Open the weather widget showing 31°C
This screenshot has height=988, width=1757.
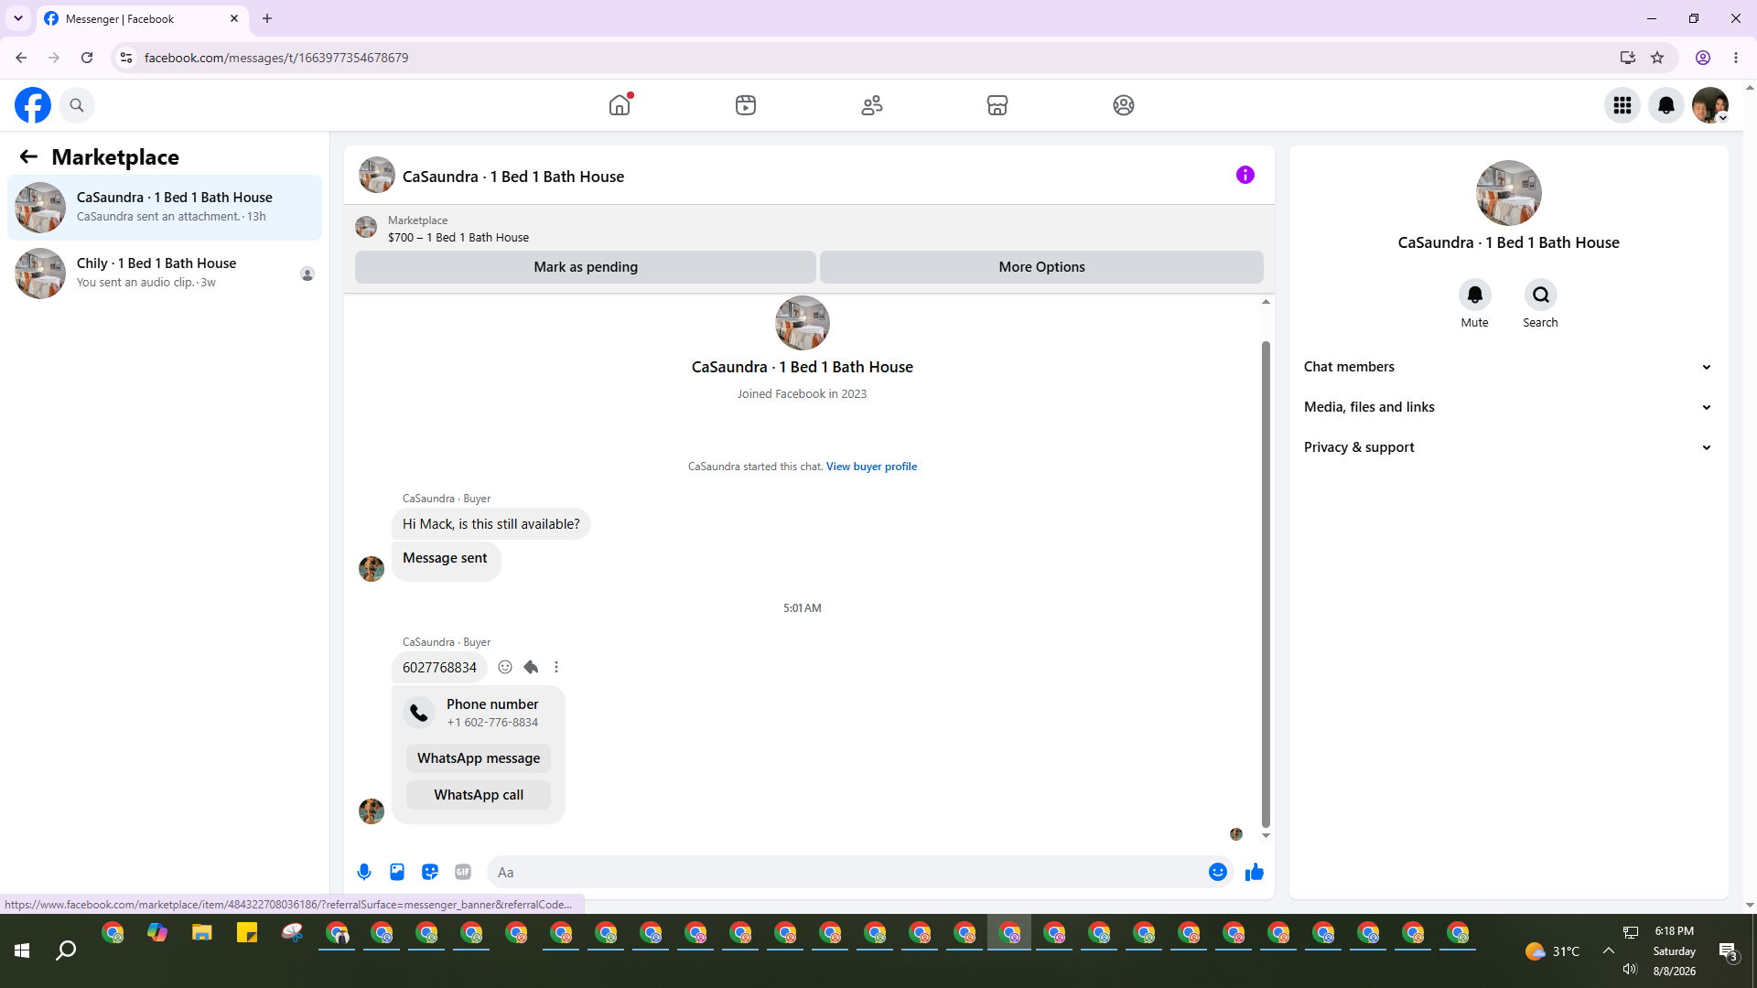point(1553,951)
